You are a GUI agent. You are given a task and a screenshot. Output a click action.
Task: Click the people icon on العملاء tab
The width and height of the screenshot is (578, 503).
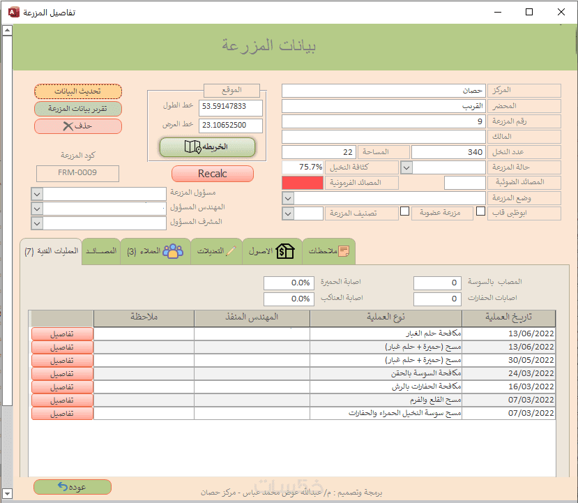tap(173, 251)
